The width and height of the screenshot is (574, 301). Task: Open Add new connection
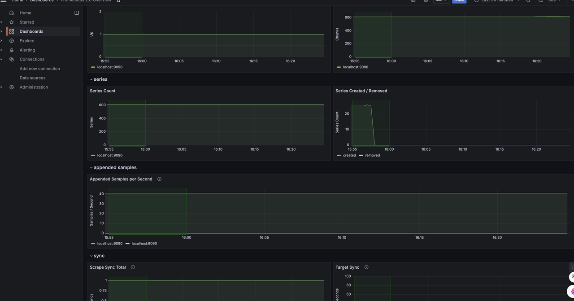(39, 68)
